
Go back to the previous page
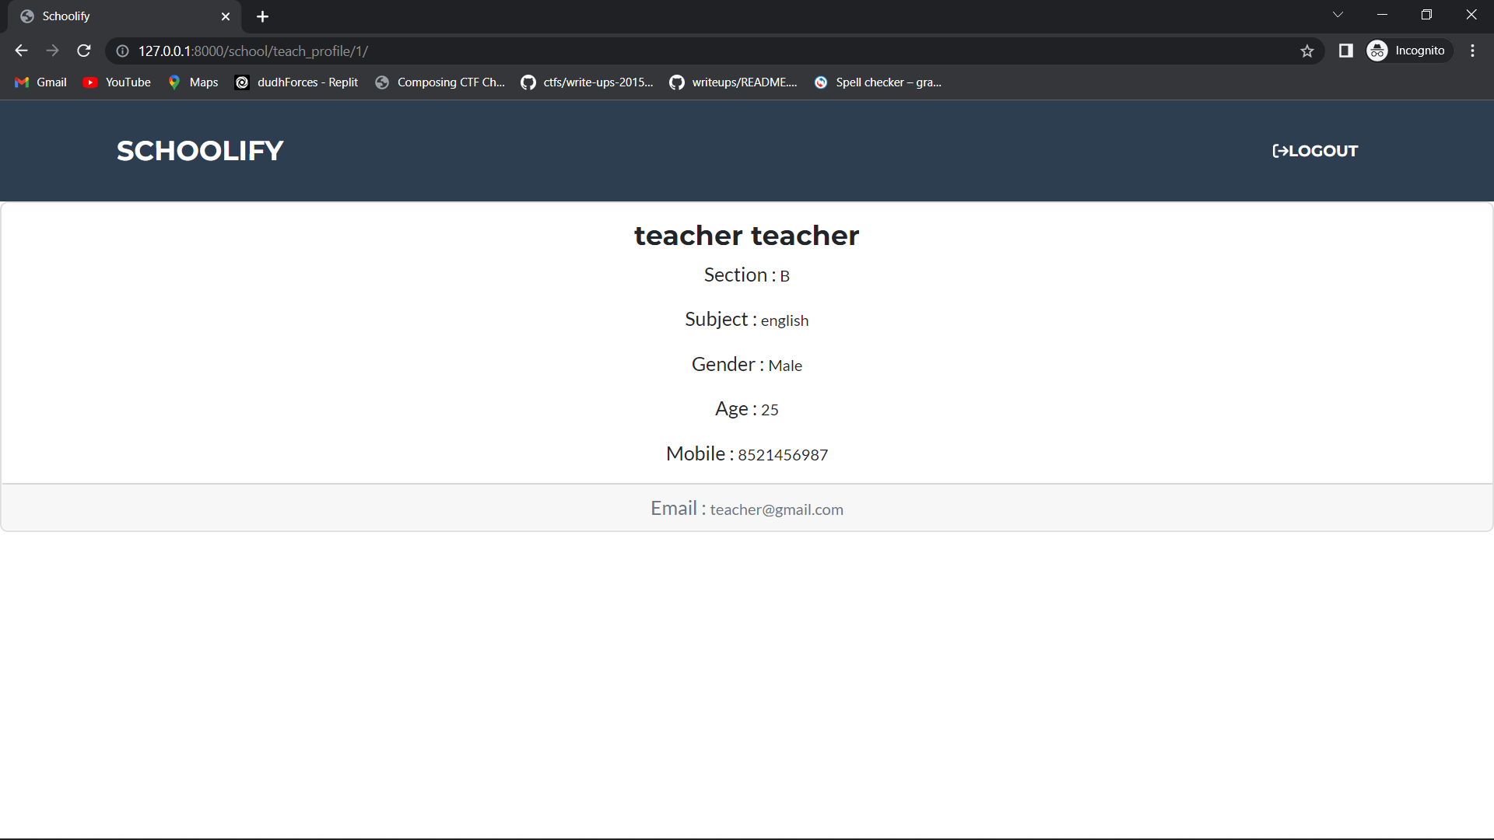(21, 51)
